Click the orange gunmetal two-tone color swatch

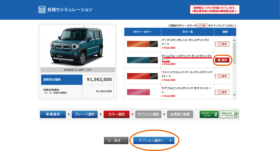(x=142, y=44)
